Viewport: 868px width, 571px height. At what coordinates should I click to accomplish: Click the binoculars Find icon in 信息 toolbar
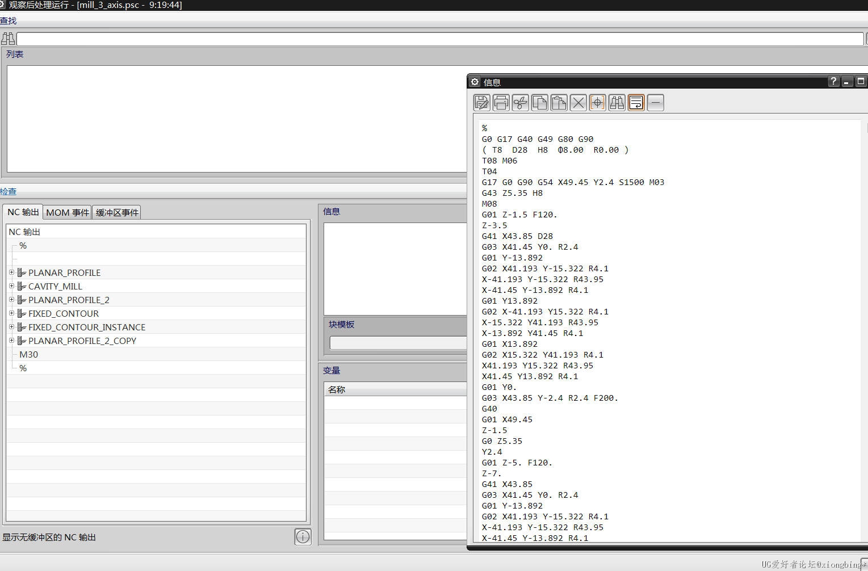pos(617,103)
